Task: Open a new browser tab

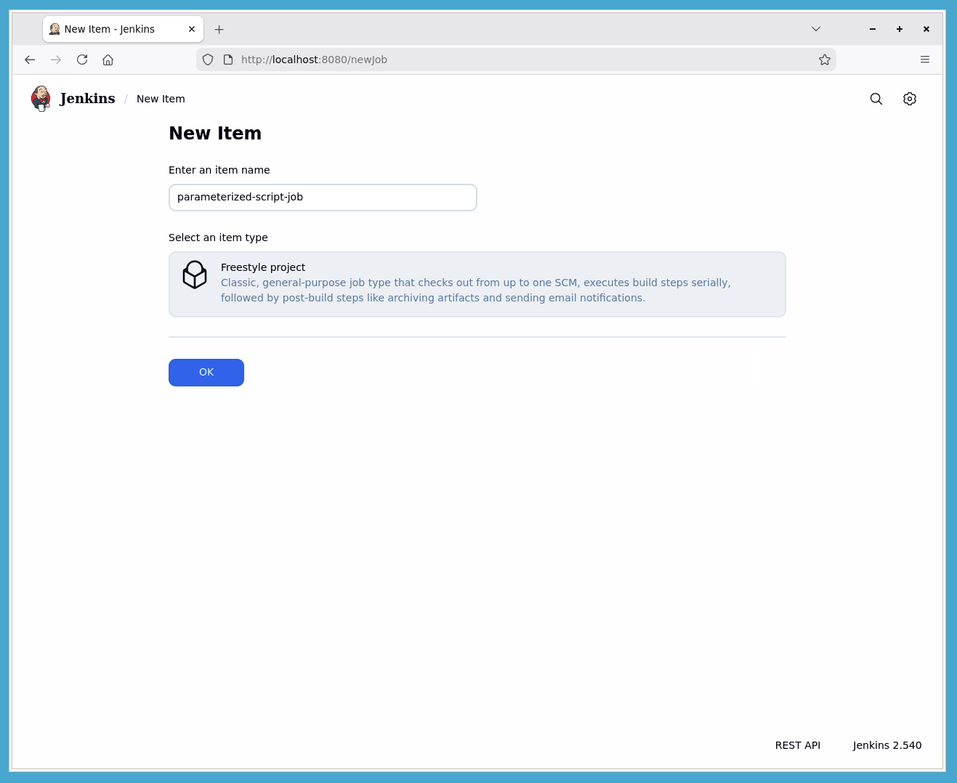Action: point(219,29)
